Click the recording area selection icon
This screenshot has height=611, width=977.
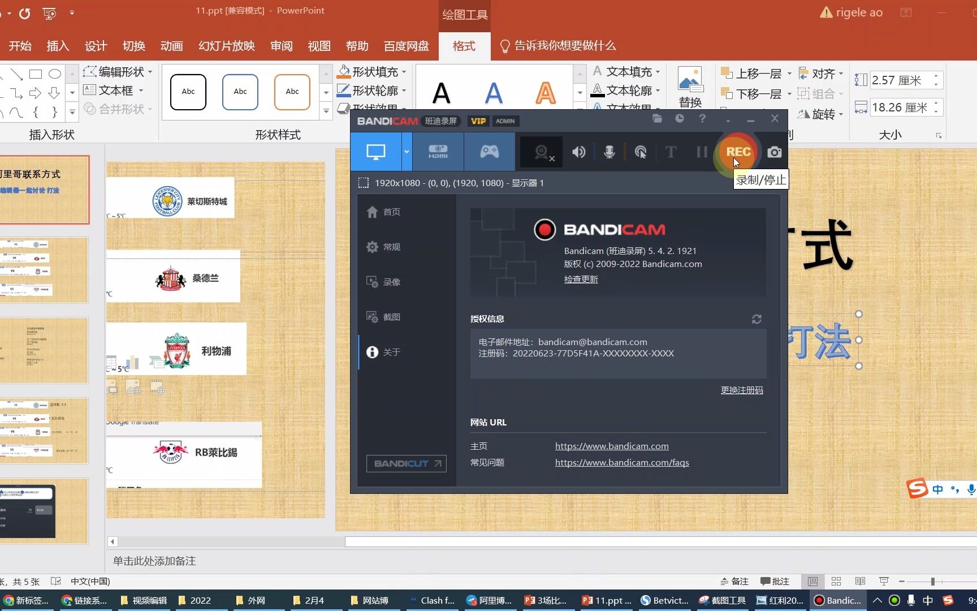[x=364, y=183]
